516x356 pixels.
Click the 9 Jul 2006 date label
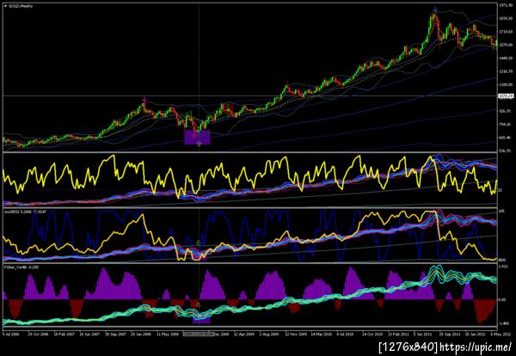(x=11, y=334)
